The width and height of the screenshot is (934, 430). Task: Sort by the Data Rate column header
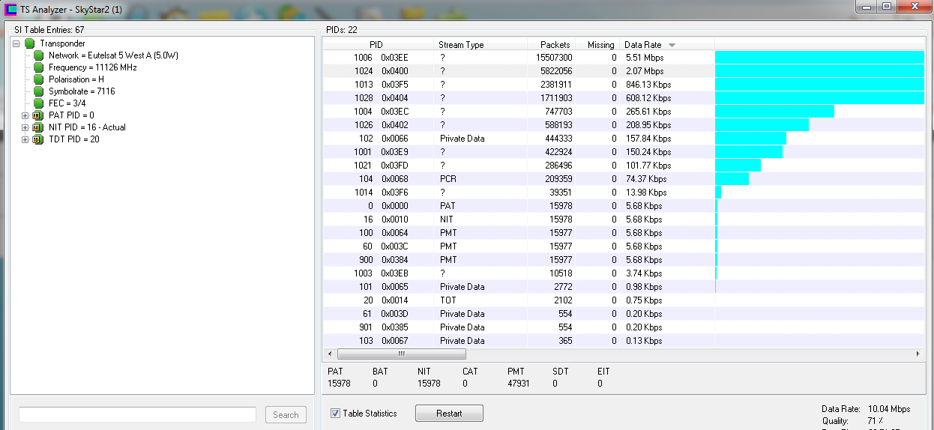[643, 45]
